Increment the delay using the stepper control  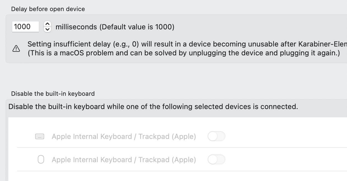(47, 24)
